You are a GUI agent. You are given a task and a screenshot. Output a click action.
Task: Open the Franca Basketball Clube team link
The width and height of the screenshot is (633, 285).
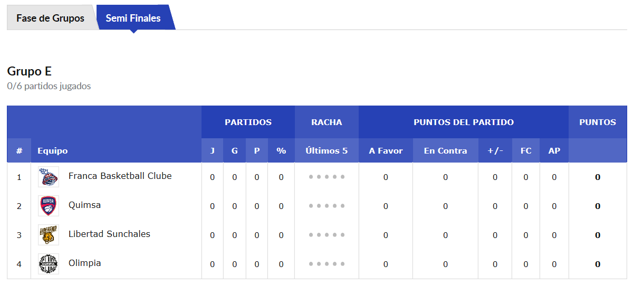point(120,176)
